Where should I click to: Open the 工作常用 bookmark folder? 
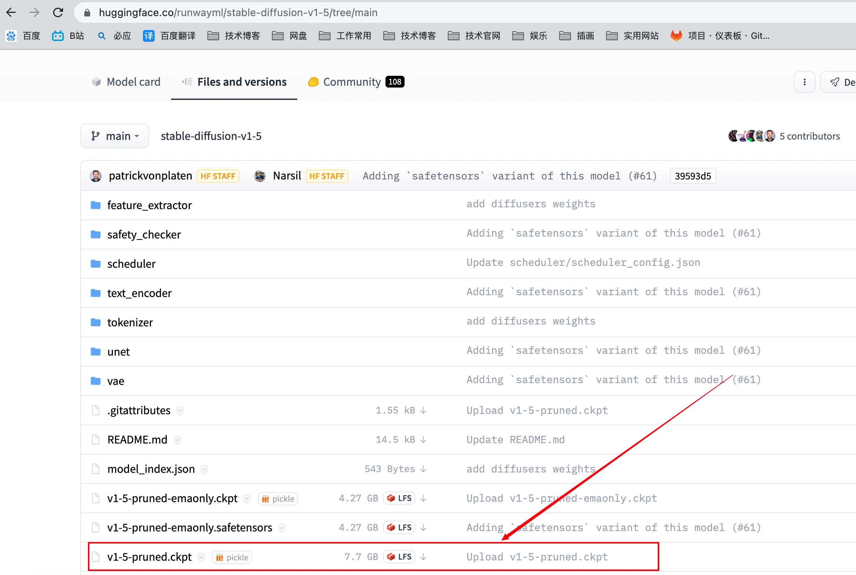345,36
